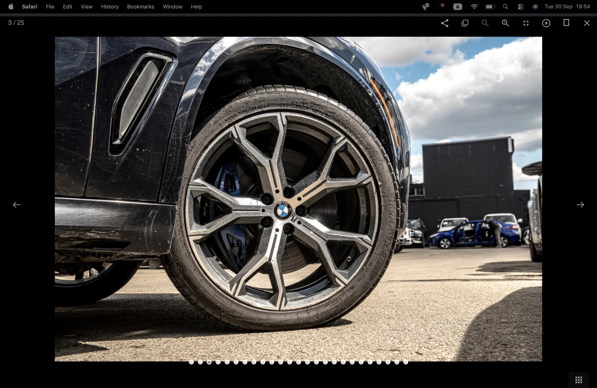
Task: Zoom in on the wheel photo
Action: pyautogui.click(x=505, y=23)
